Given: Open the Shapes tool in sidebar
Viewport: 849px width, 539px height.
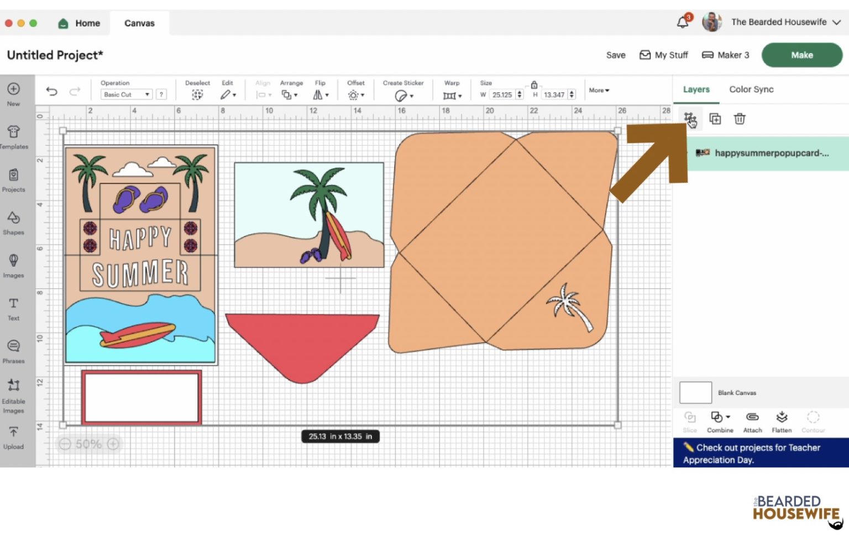Looking at the screenshot, I should pos(13,222).
